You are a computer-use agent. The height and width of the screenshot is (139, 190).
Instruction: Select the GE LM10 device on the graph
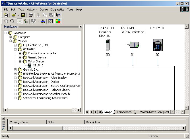(157, 45)
